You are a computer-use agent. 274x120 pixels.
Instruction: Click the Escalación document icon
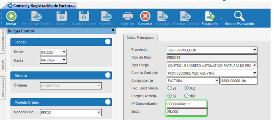coord(210,16)
